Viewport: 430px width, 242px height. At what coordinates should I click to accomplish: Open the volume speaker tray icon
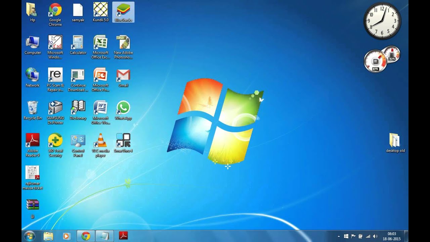click(375, 237)
